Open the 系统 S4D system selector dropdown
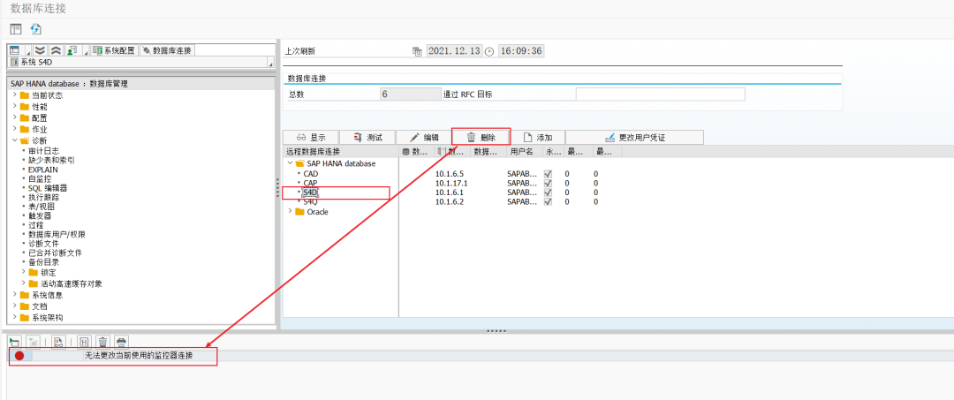Screen dimensions: 954x400 (271, 62)
